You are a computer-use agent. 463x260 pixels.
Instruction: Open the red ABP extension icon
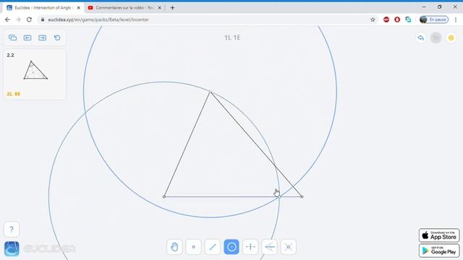(x=386, y=19)
